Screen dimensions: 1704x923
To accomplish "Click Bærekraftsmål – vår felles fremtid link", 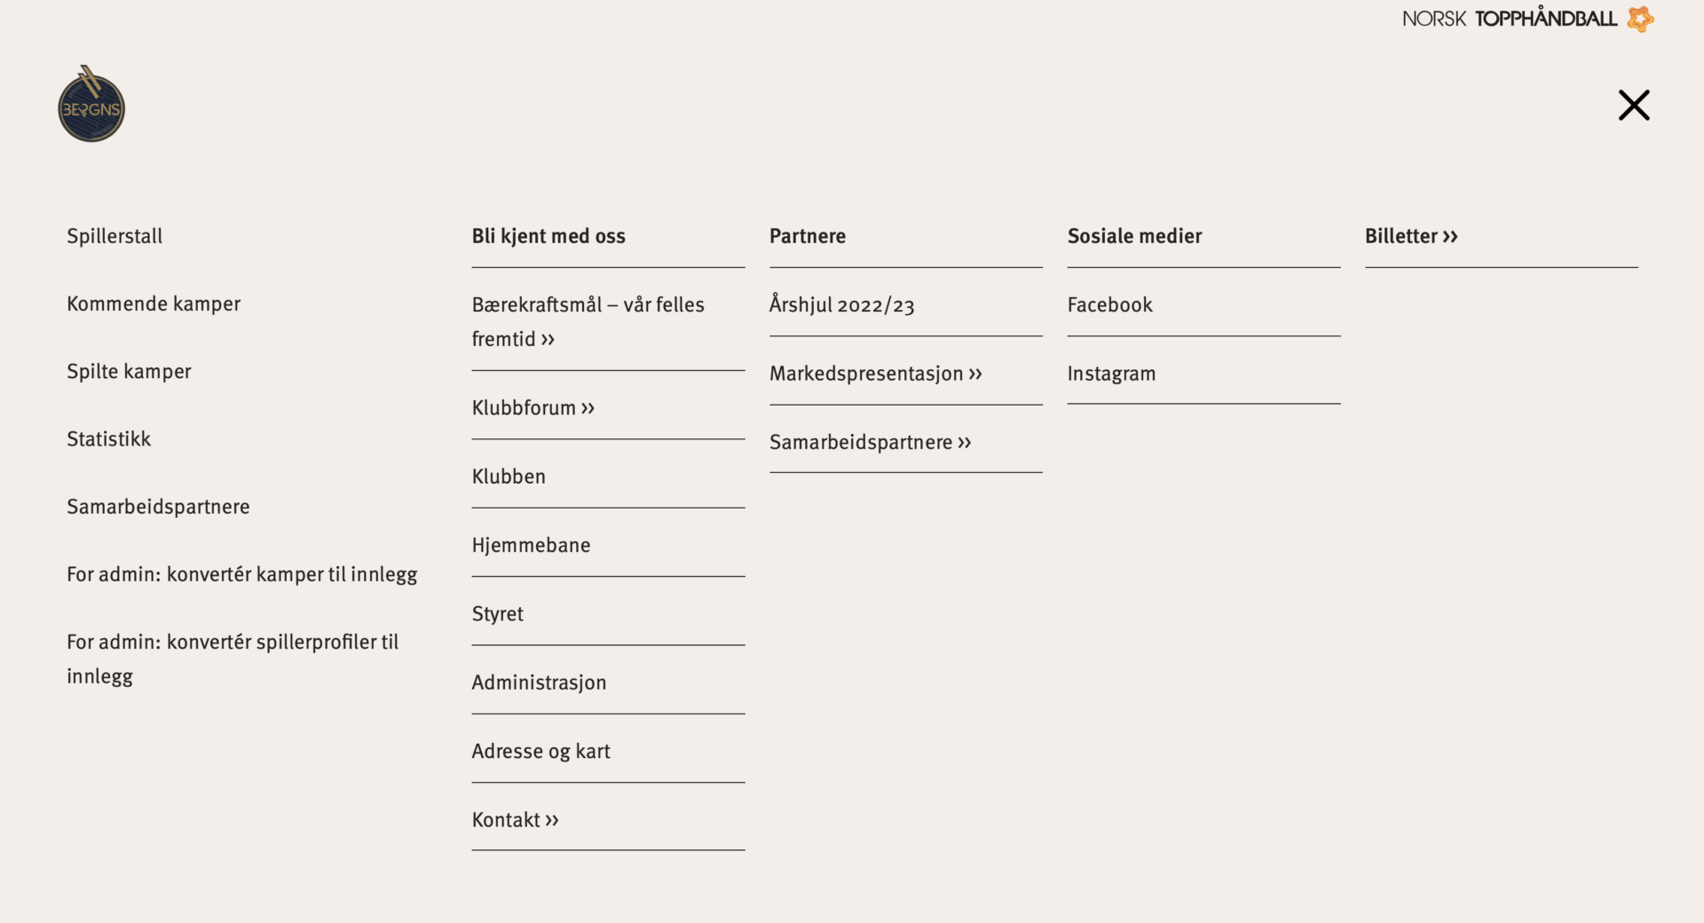I will [x=588, y=321].
